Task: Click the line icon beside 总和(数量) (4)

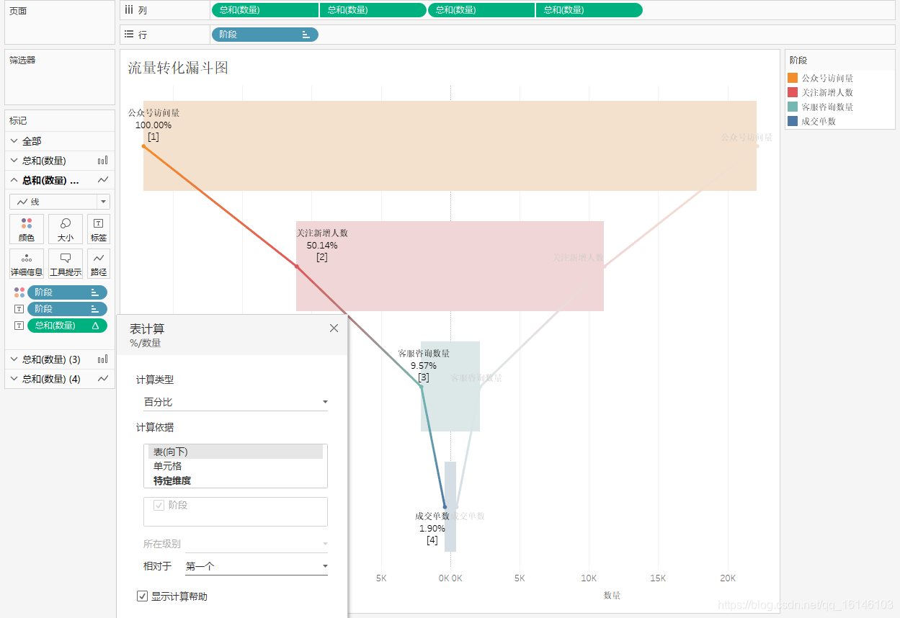Action: [x=103, y=378]
